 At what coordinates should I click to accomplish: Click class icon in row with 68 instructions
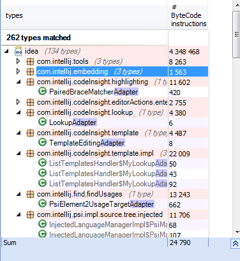point(42,224)
